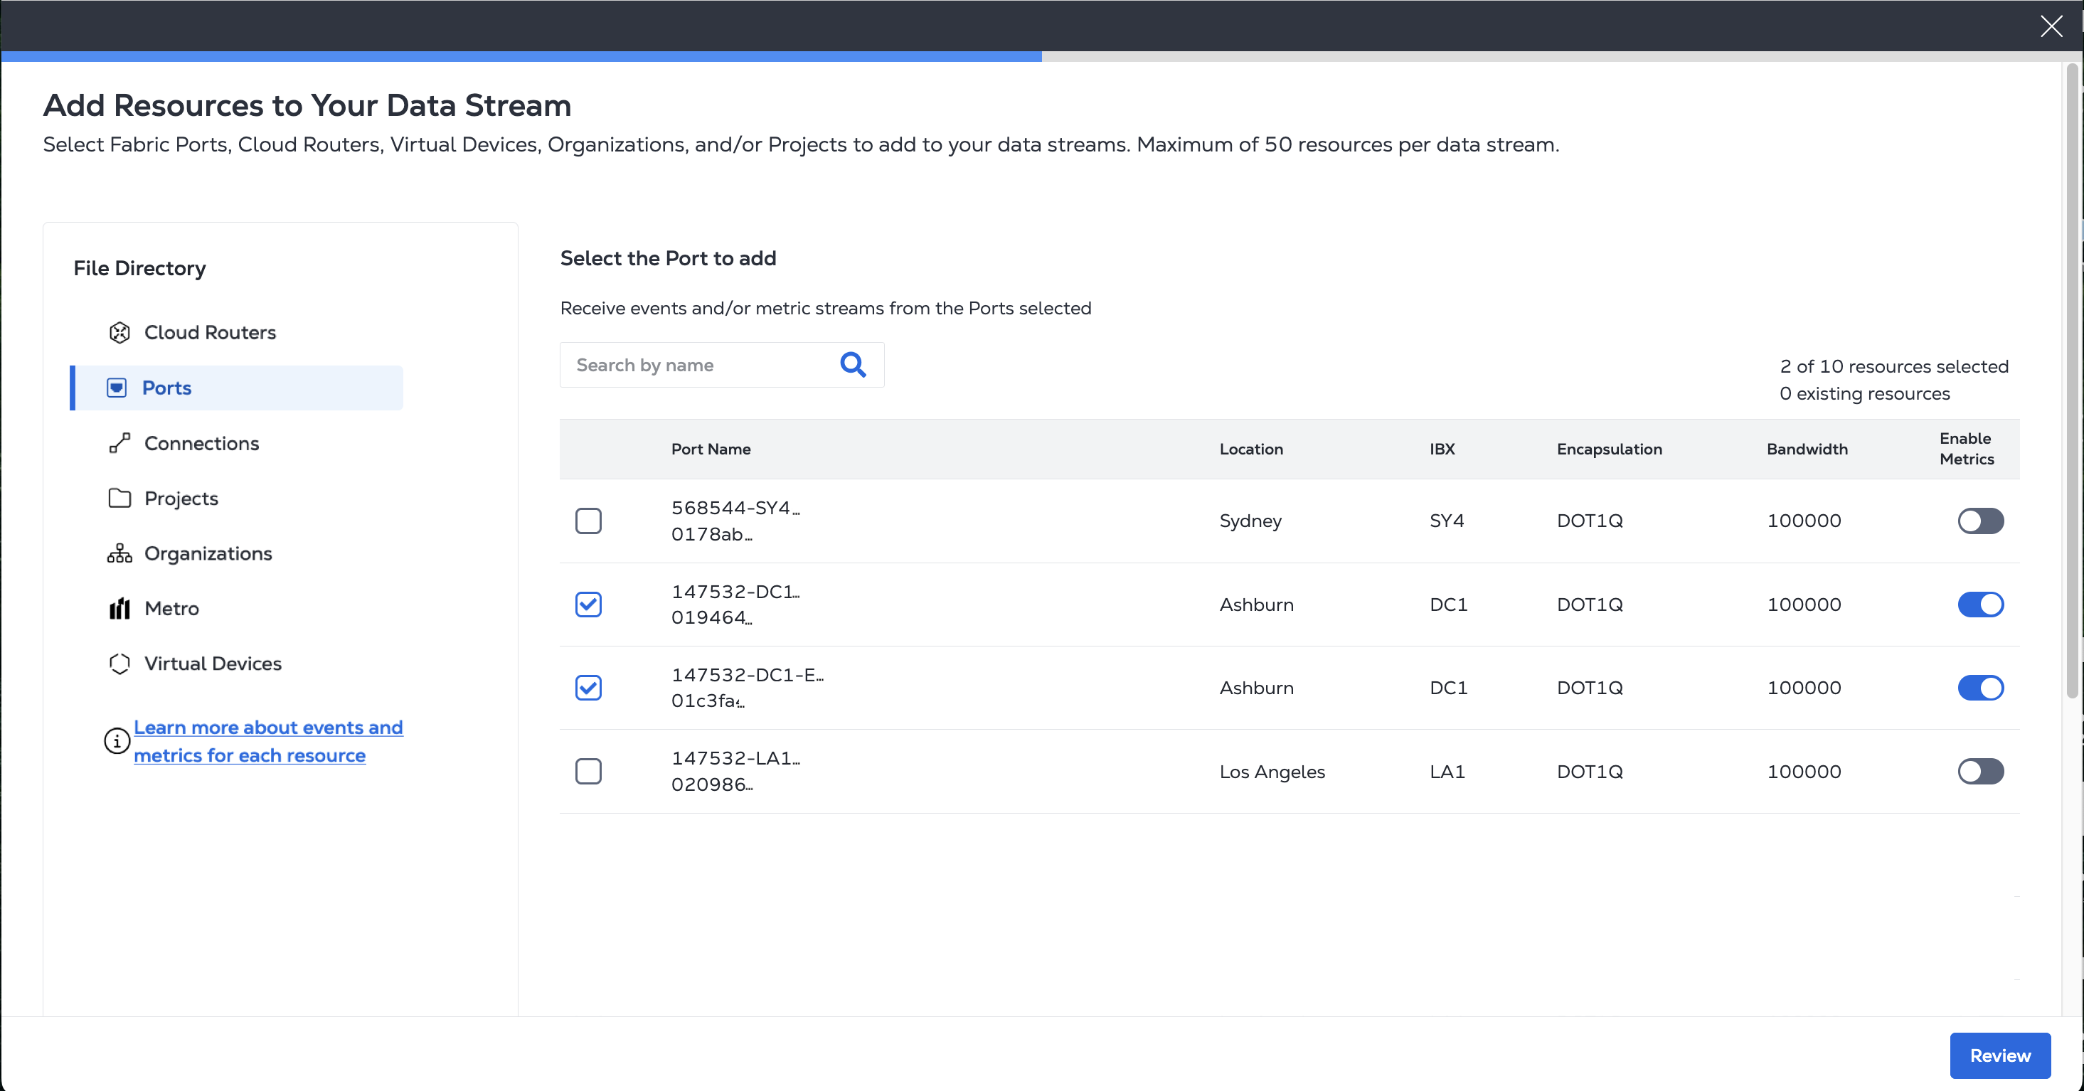This screenshot has height=1091, width=2084.
Task: Click the Projects folder icon
Action: click(119, 498)
